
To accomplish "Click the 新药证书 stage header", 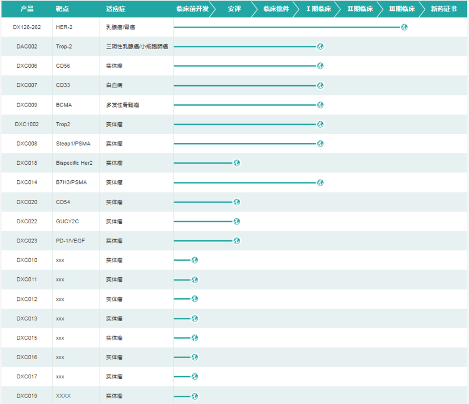I will (x=443, y=9).
